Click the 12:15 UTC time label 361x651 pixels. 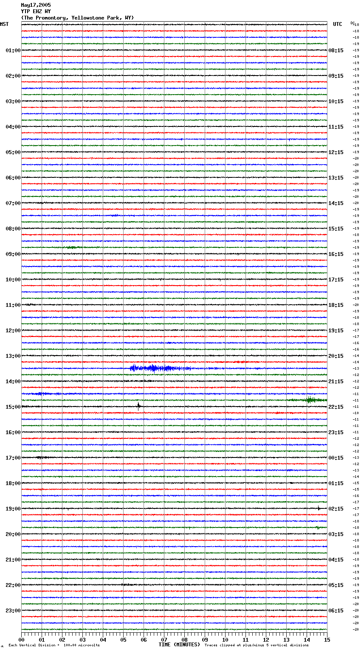(x=336, y=152)
